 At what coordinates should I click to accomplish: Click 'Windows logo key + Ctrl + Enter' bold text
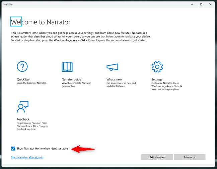(x=74, y=40)
